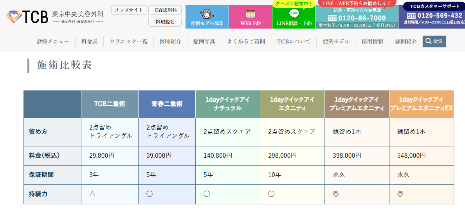Open 症例写真 navigation item
Image resolution: width=465 pixels, height=220 pixels.
204,41
